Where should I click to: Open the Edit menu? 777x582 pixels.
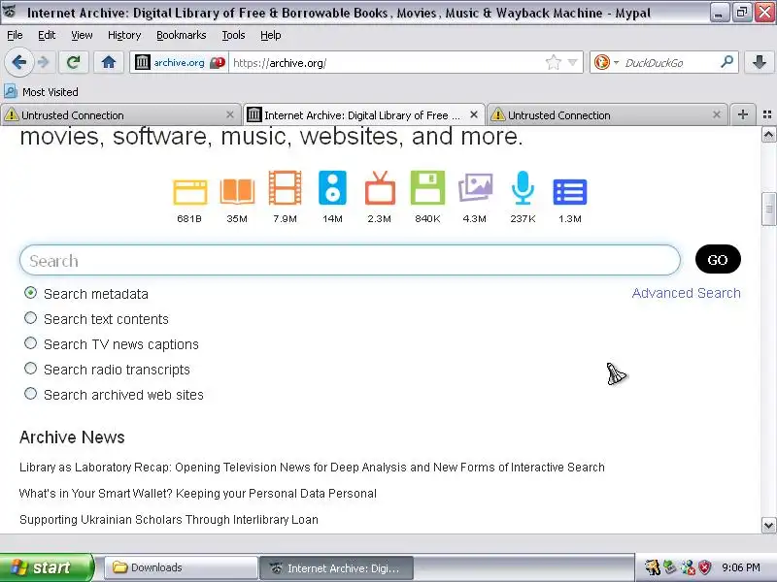(47, 35)
